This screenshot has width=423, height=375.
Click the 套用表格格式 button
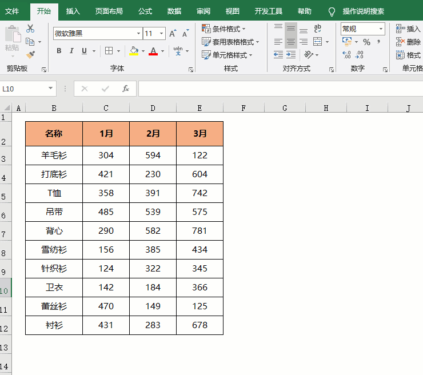pyautogui.click(x=230, y=42)
